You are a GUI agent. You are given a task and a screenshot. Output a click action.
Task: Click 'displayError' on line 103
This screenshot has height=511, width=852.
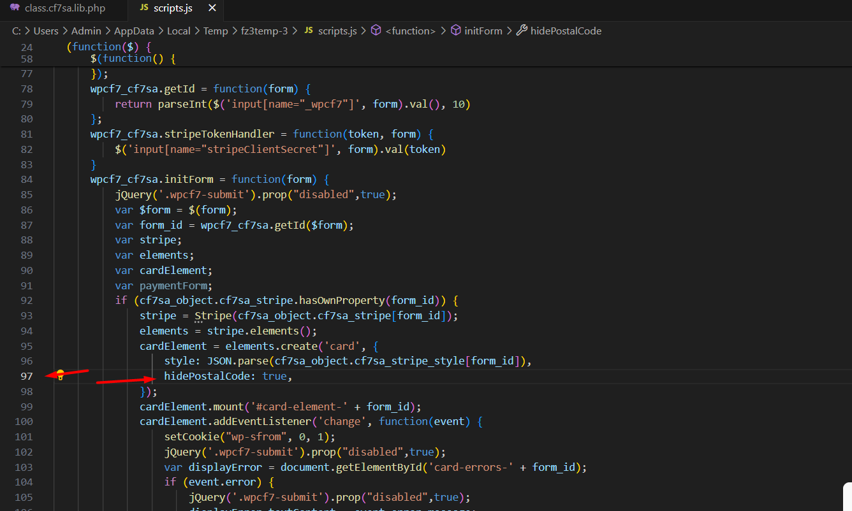225,467
